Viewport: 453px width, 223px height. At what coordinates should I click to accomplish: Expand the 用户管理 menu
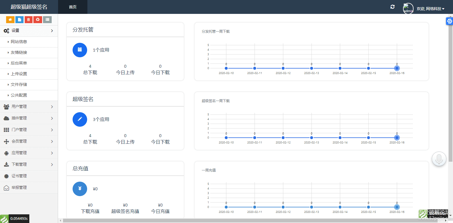29,107
